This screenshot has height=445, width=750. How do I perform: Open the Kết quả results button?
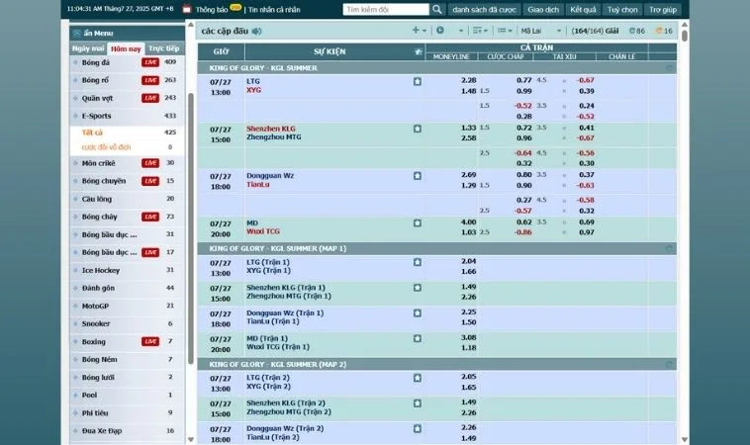(583, 9)
